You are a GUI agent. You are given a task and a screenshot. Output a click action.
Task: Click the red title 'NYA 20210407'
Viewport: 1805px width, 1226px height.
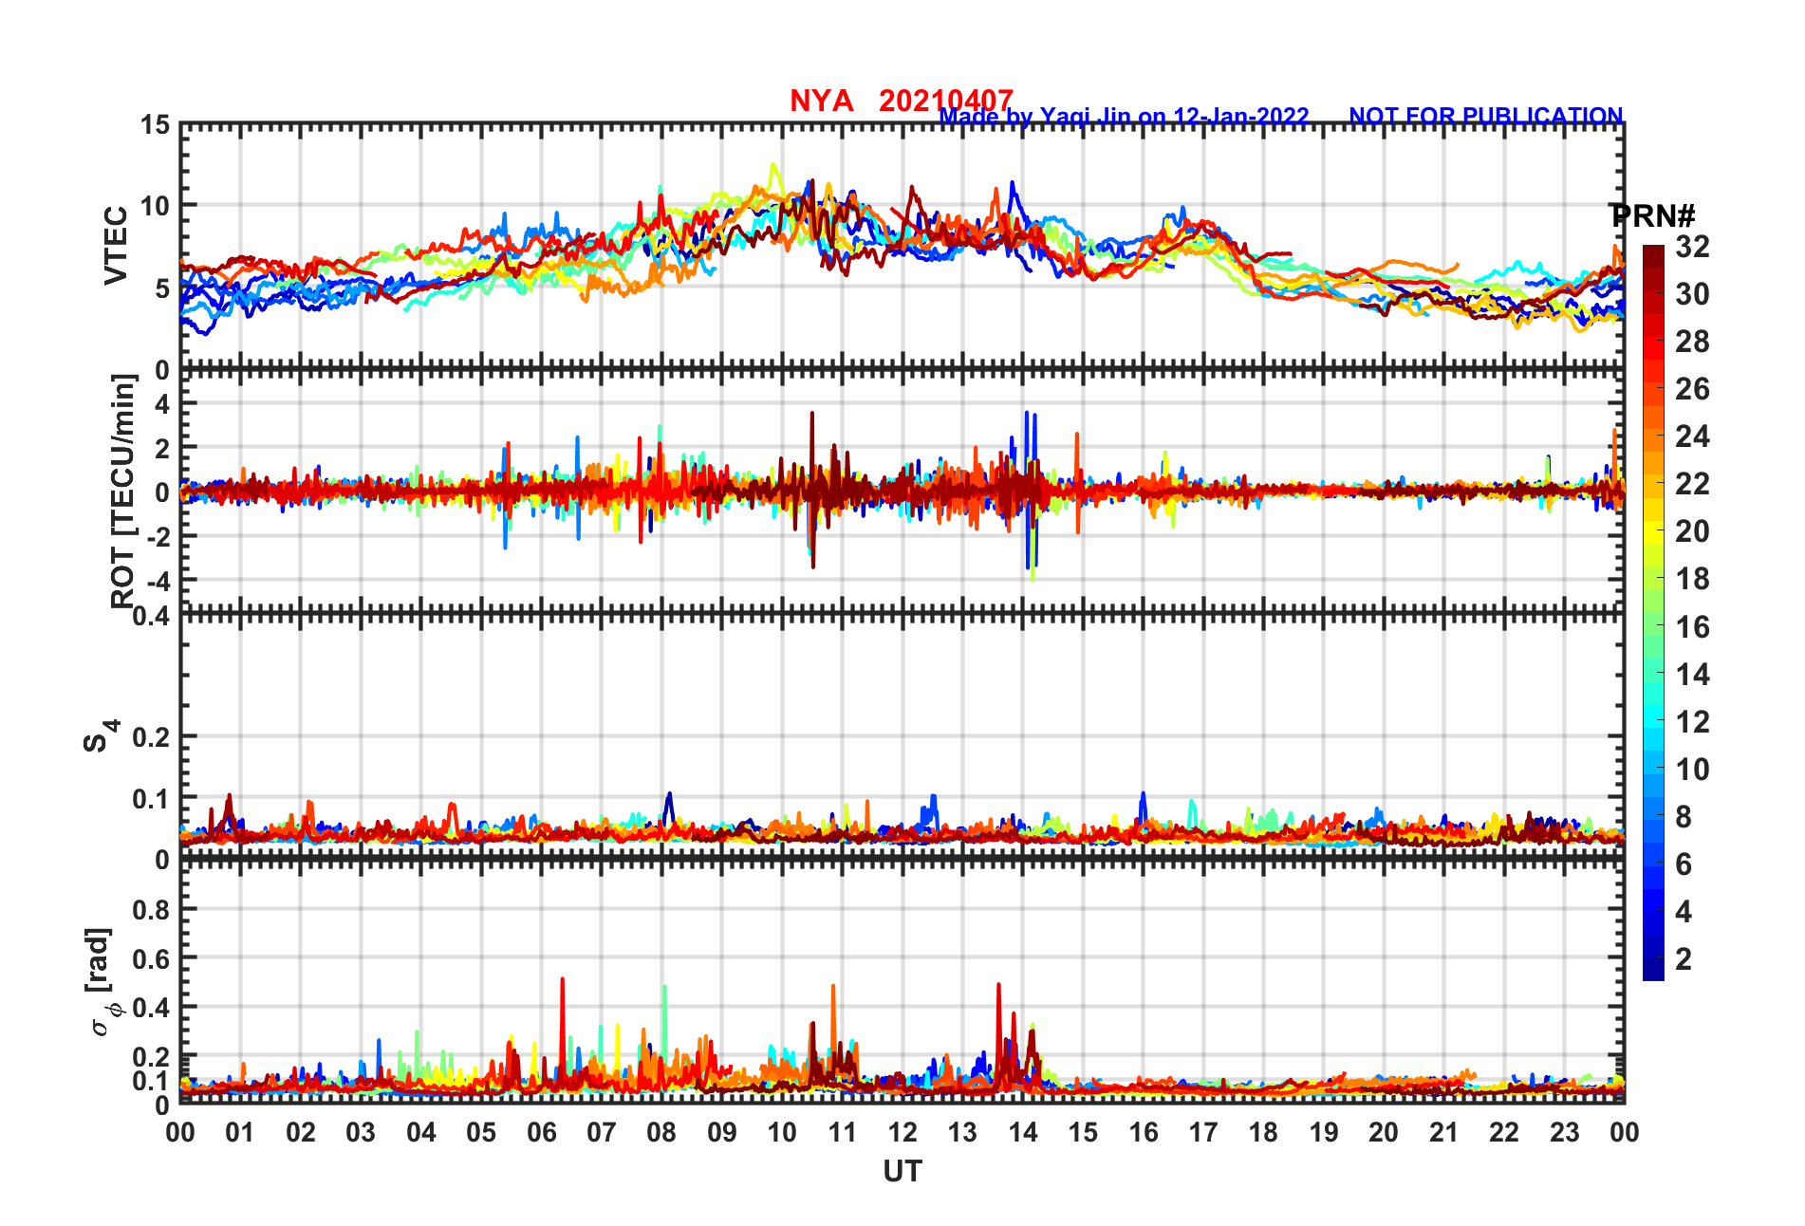click(x=902, y=101)
